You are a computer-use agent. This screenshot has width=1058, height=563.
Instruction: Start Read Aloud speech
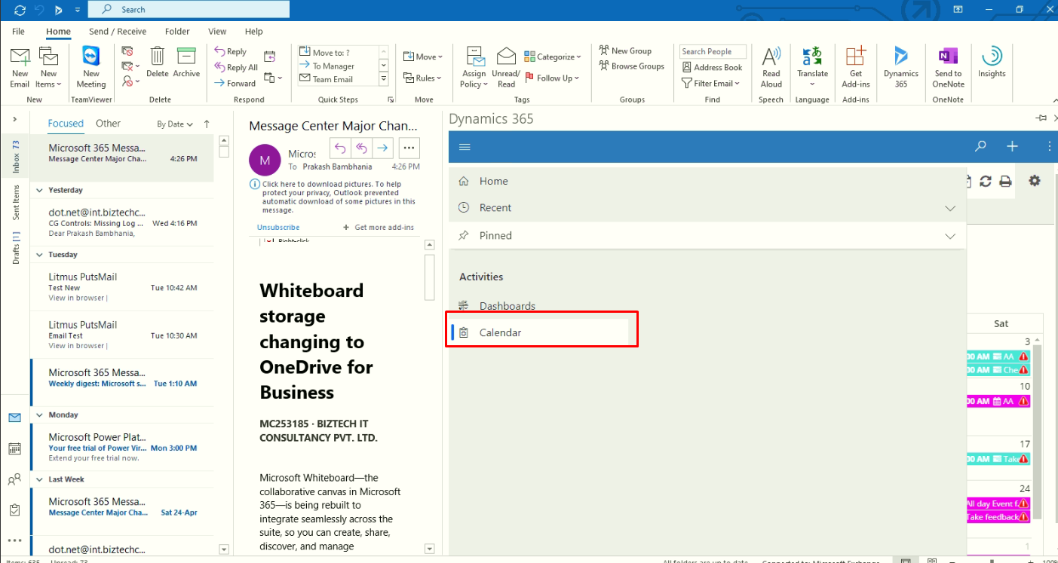coord(771,67)
